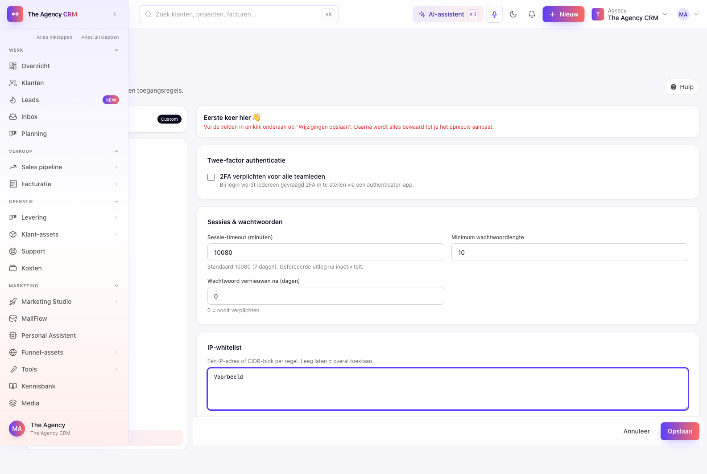Activate the microphone voice input
This screenshot has height=474, width=707.
point(494,14)
